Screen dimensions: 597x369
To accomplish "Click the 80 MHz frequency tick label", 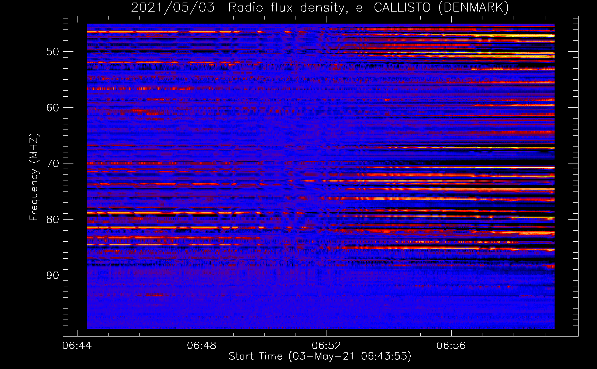I will point(53,220).
